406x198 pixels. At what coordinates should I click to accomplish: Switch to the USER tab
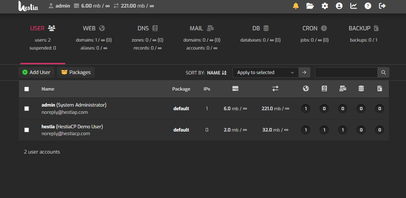click(43, 38)
